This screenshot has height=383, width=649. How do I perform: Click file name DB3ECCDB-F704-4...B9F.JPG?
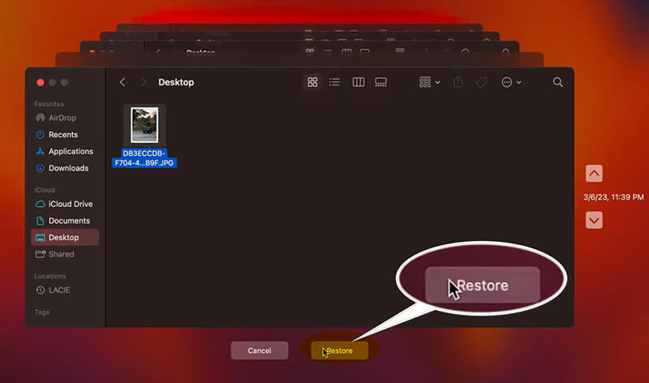pos(144,158)
